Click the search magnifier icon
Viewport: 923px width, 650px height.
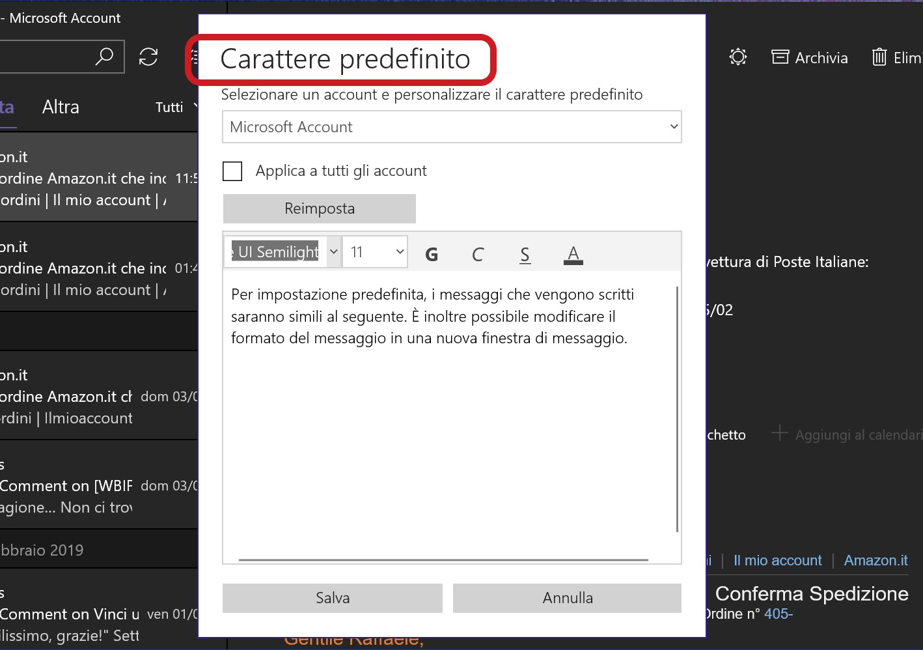104,57
